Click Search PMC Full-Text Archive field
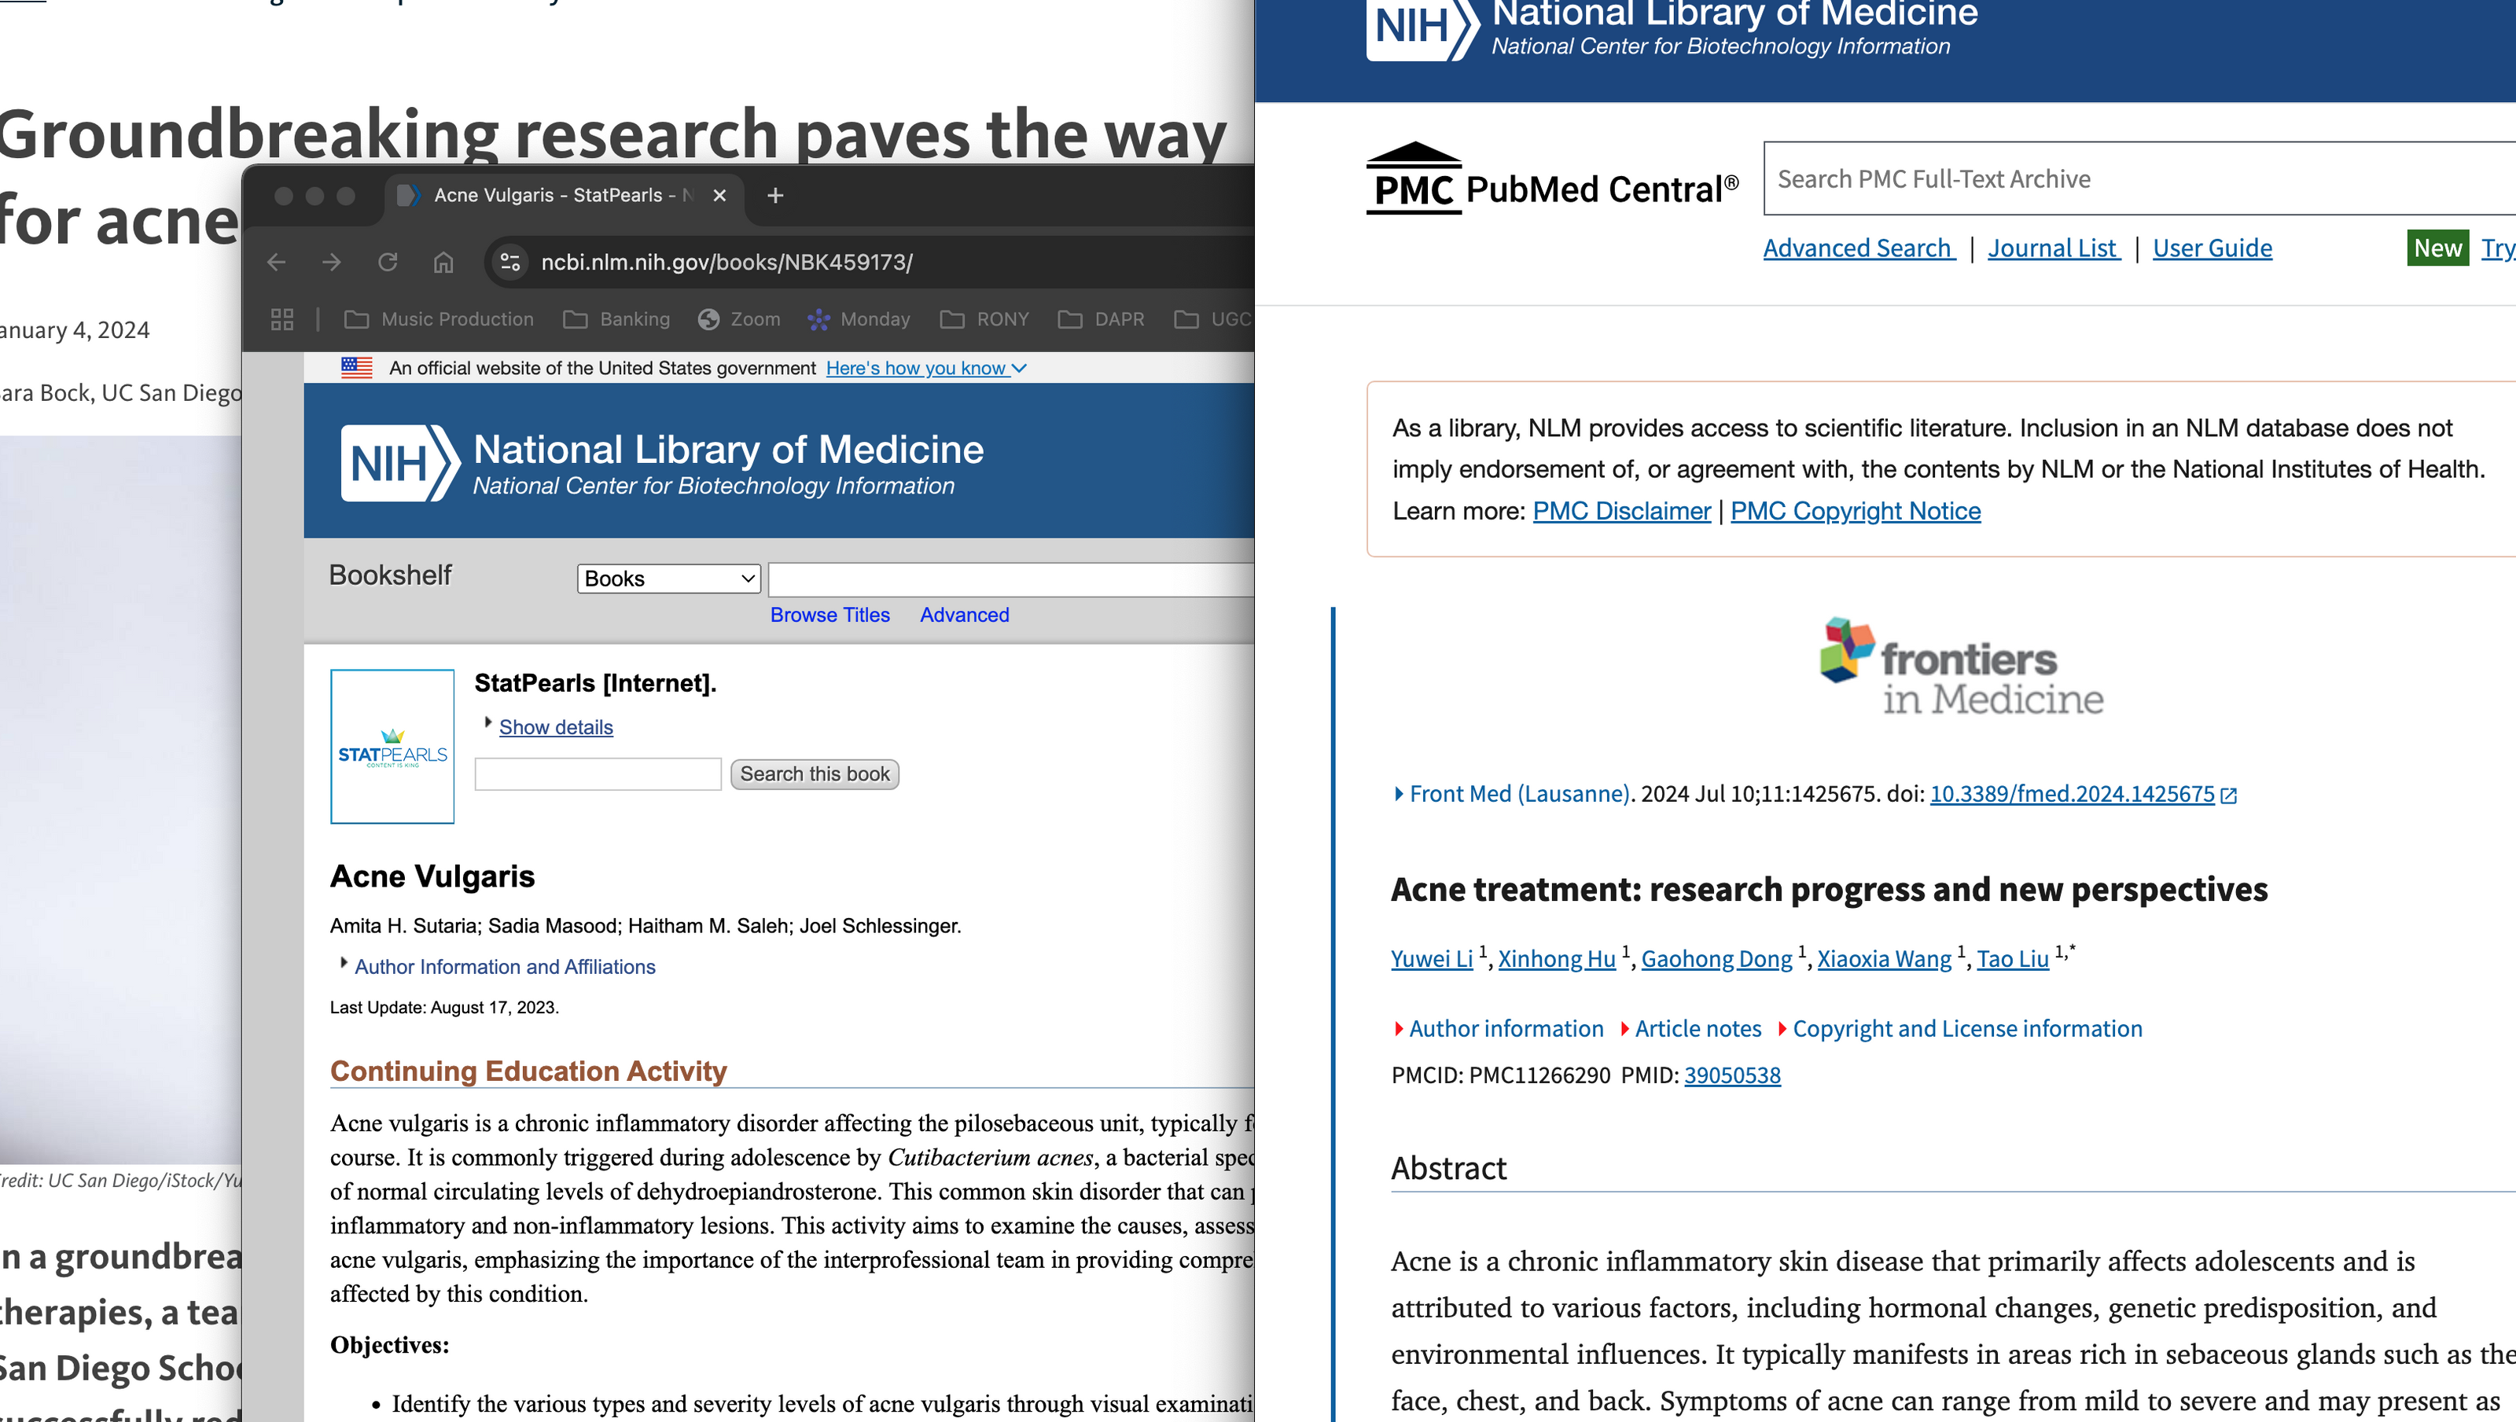 (x=2139, y=178)
